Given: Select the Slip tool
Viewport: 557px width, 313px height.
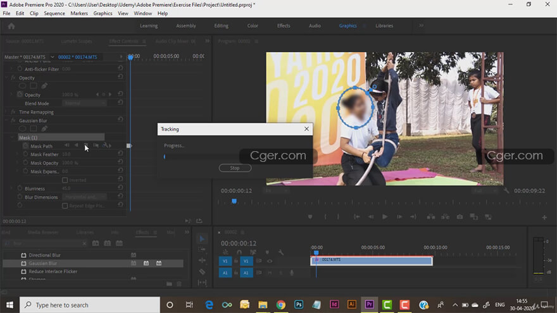Looking at the screenshot, I should [x=202, y=283].
